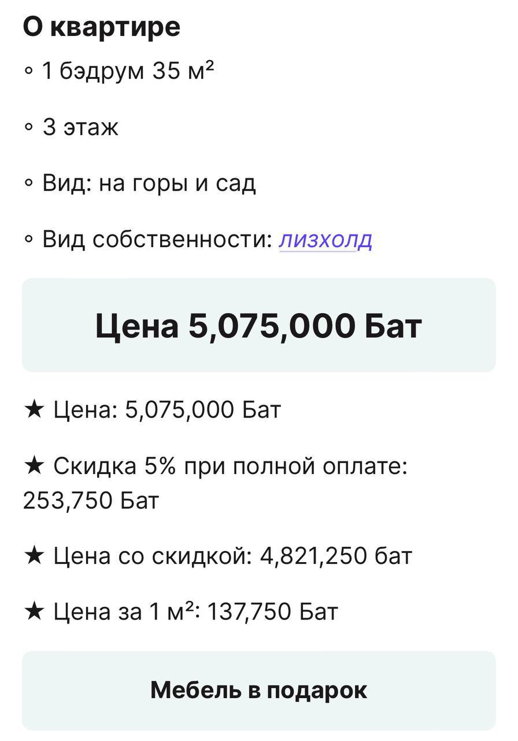
Task: Click the bullet before 1 бэдрум 35 м²
Action: click(x=29, y=72)
